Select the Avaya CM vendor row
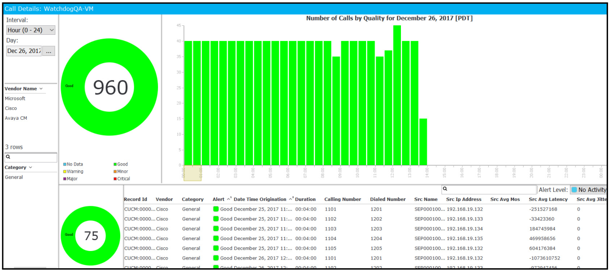Screen dimensions: 610x272 pyautogui.click(x=16, y=118)
